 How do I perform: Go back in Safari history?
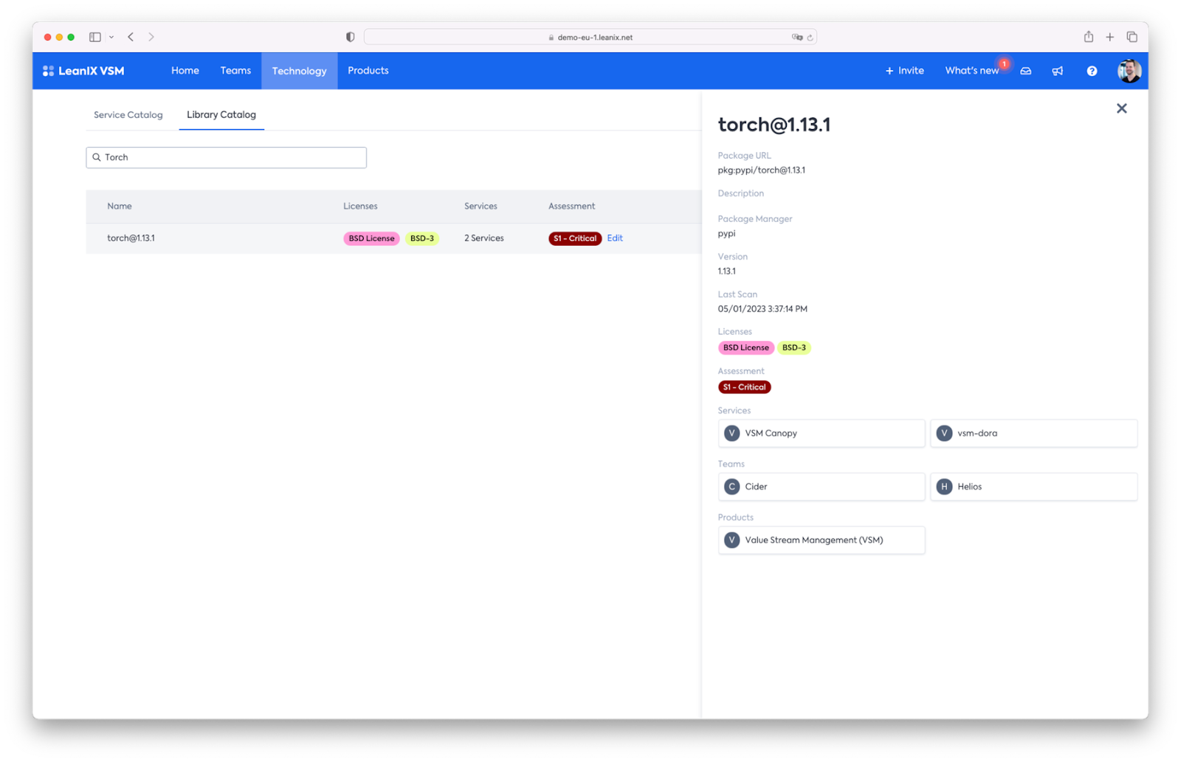[x=131, y=37]
